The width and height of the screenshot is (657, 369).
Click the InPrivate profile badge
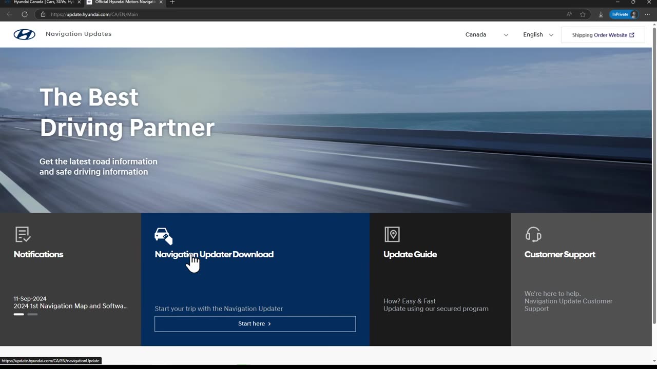[x=624, y=14]
